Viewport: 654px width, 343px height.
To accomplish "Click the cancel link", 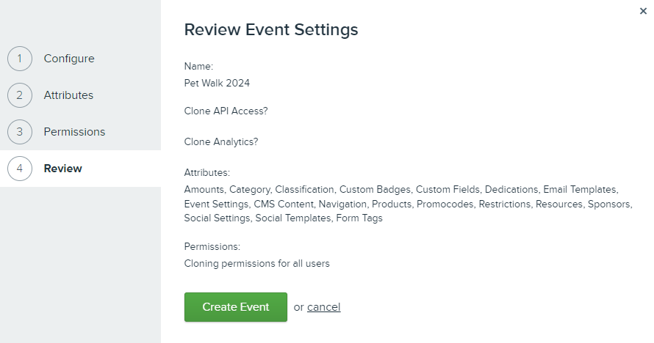I will 323,307.
